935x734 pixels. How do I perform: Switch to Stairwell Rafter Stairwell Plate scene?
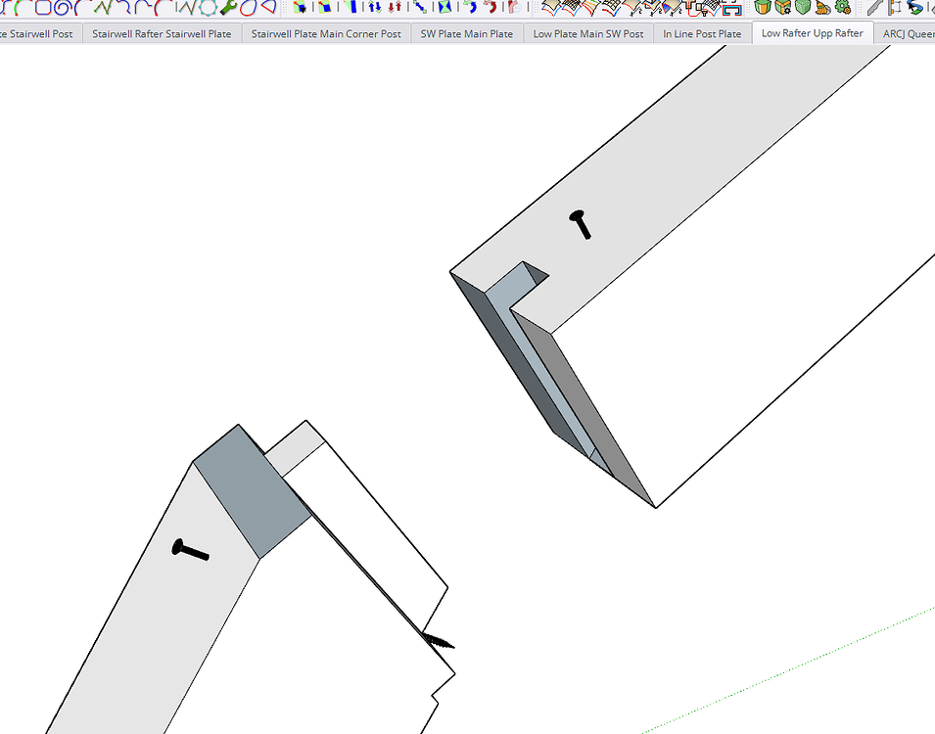[x=162, y=34]
